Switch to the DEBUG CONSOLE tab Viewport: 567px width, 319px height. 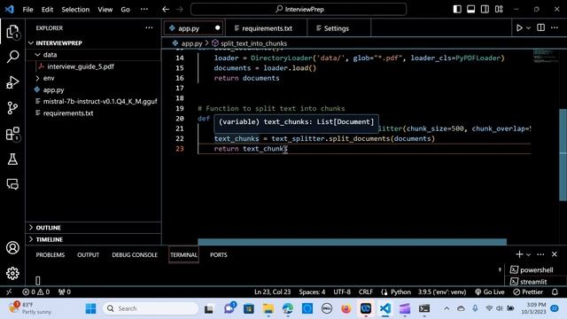click(135, 254)
